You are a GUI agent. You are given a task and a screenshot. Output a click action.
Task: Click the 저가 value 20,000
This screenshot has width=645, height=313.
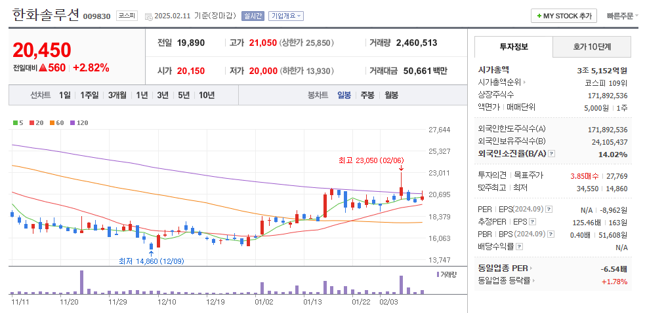[x=263, y=71]
